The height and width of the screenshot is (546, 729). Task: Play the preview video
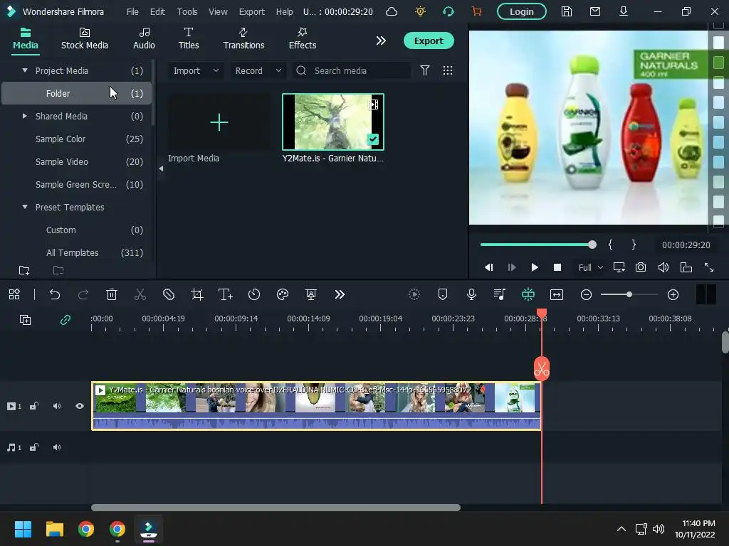point(534,267)
